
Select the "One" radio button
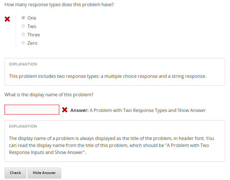pyautogui.click(x=23, y=18)
